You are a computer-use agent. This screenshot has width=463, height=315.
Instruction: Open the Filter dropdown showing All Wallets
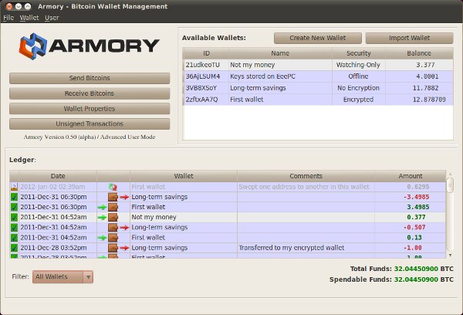click(x=63, y=276)
